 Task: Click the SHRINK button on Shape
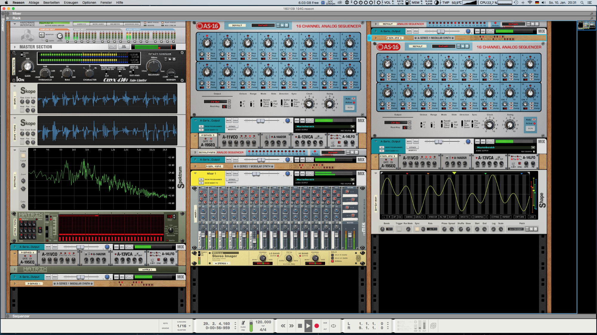coord(409,217)
